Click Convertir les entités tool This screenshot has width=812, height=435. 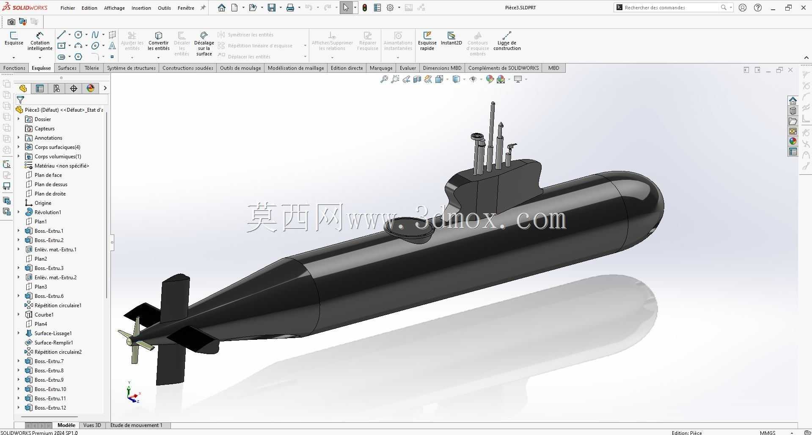[x=159, y=41]
